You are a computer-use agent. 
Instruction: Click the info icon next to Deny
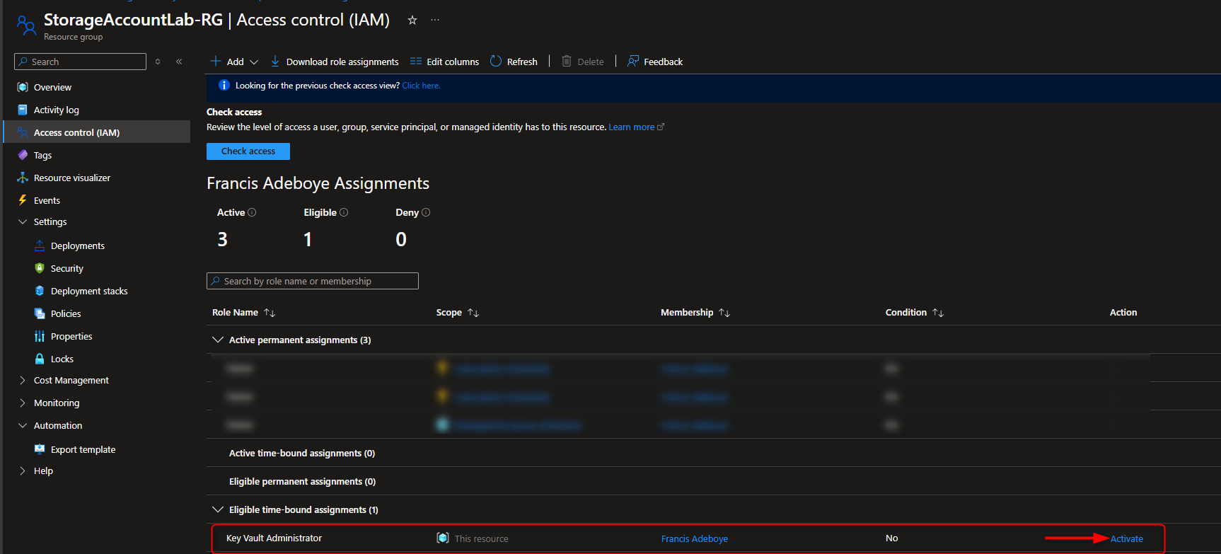pos(426,212)
